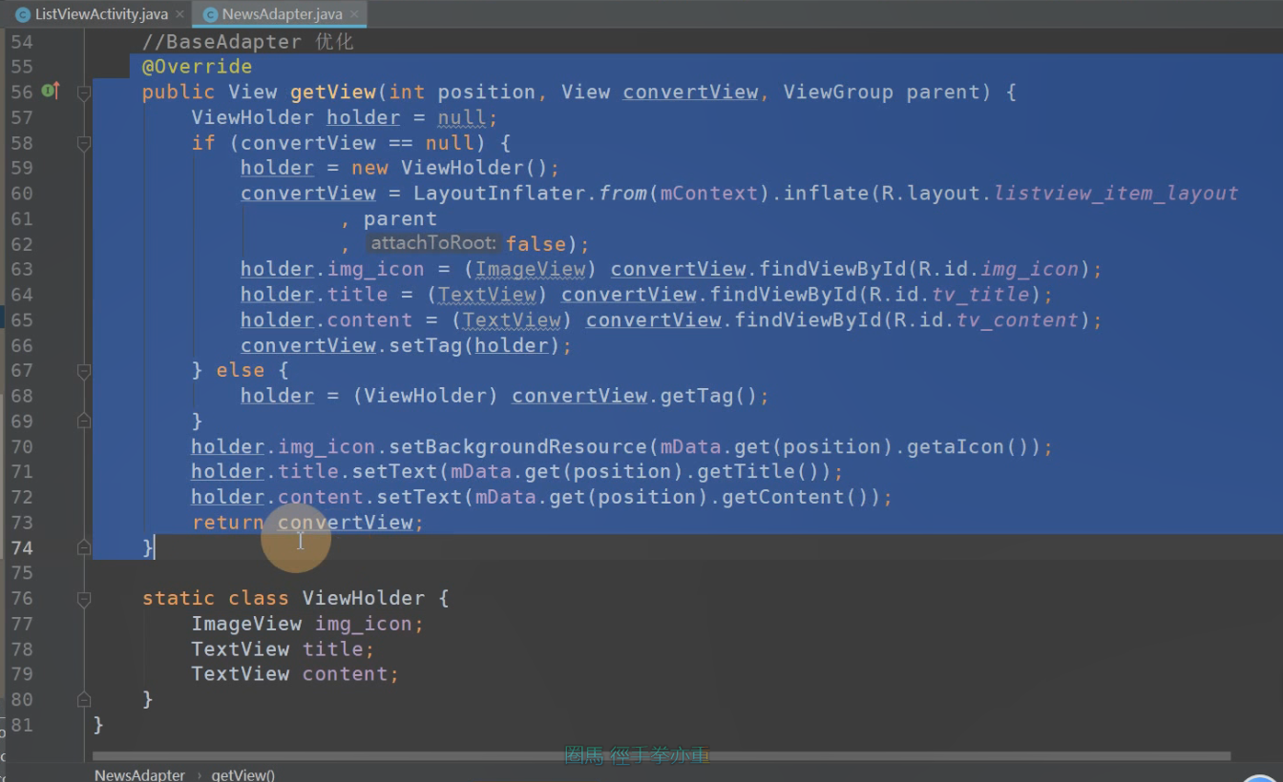1283x782 pixels.
Task: Close the ListViewActivity.java tab
Action: click(179, 14)
